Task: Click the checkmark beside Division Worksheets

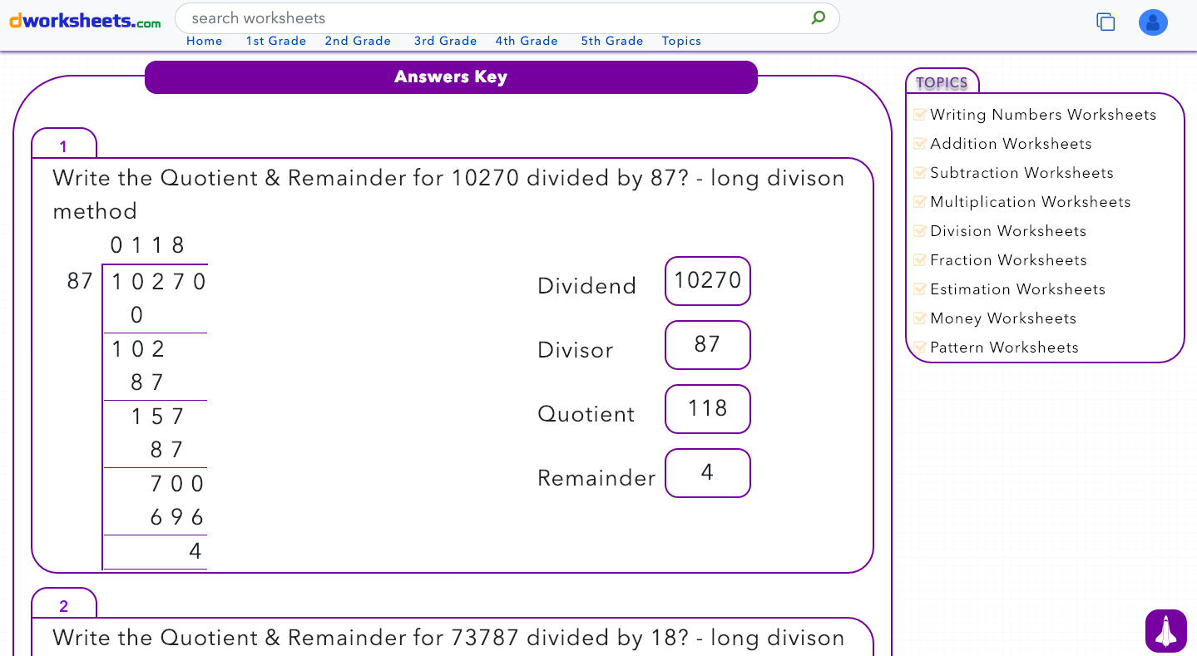Action: click(920, 230)
